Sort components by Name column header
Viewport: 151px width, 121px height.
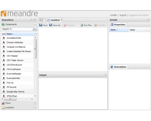click(x=20, y=34)
